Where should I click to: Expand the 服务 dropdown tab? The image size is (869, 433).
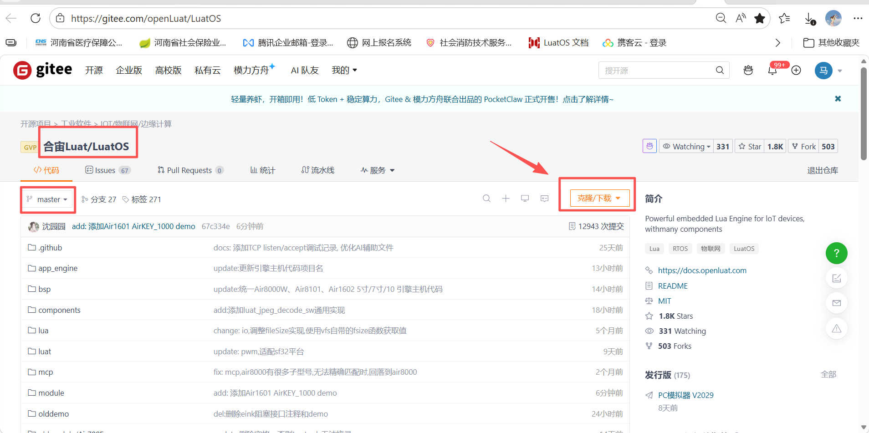pos(378,170)
